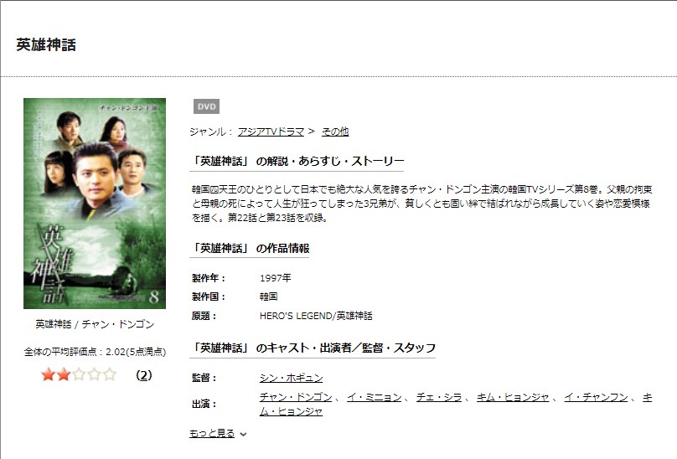Click the chevron next to もっと見る
The width and height of the screenshot is (677, 459).
pyautogui.click(x=243, y=434)
